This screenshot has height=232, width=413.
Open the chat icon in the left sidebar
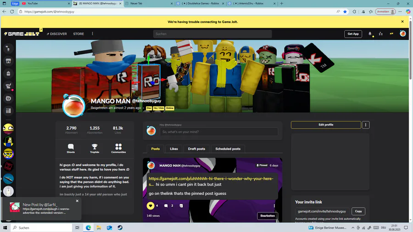[x=8, y=98]
